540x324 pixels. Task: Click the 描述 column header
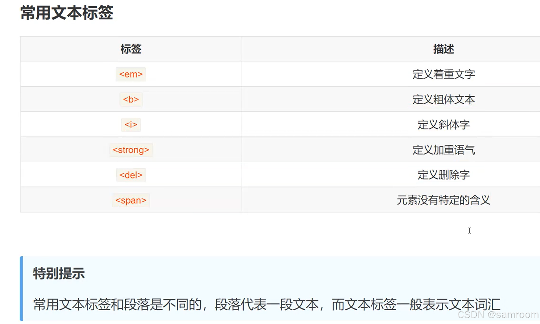(x=444, y=49)
